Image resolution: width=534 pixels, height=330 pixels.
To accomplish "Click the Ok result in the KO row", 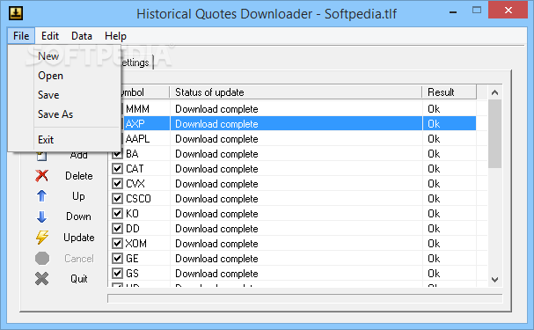I will pos(434,214).
